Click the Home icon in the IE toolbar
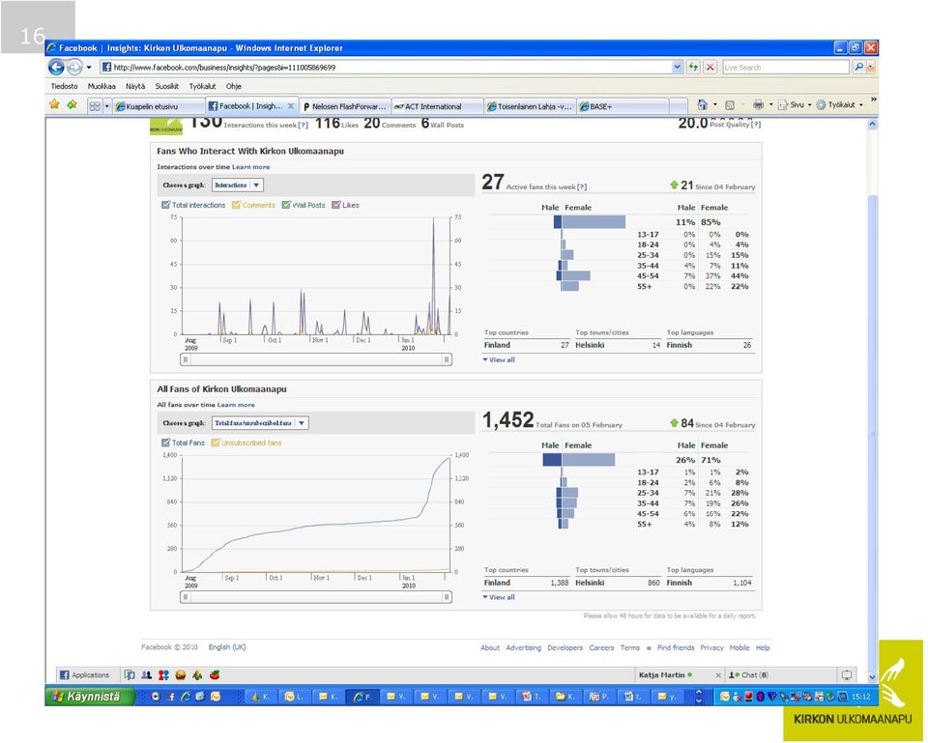This screenshot has height=743, width=928. tap(702, 105)
